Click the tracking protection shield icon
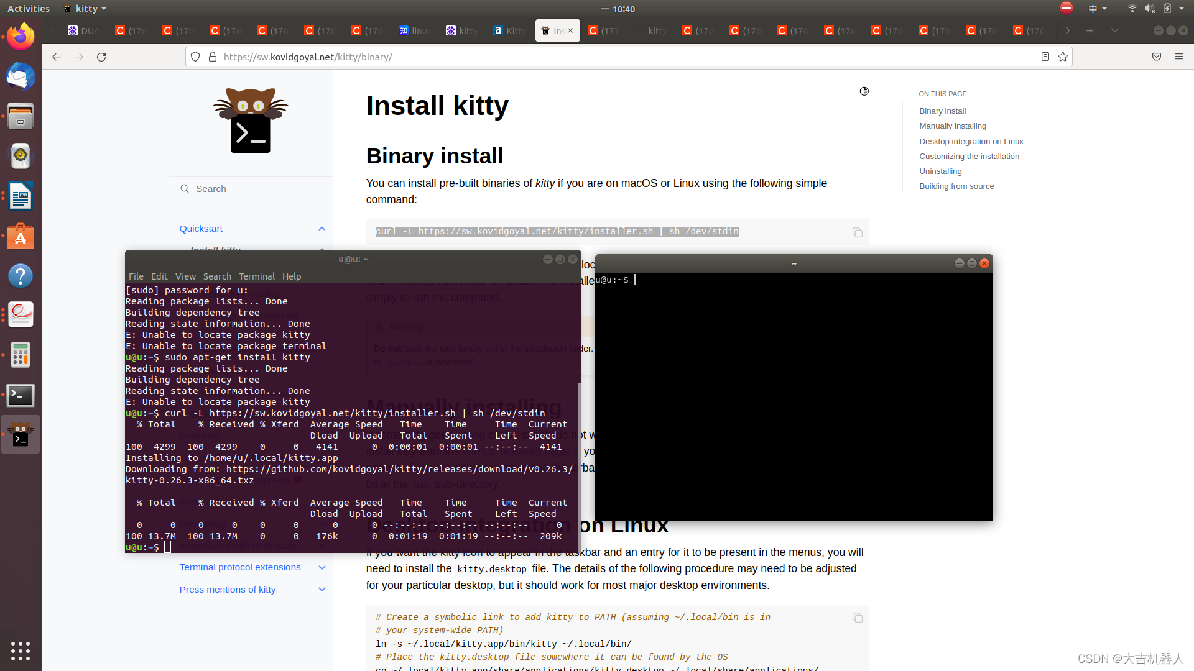Viewport: 1194px width, 671px height. (x=195, y=57)
